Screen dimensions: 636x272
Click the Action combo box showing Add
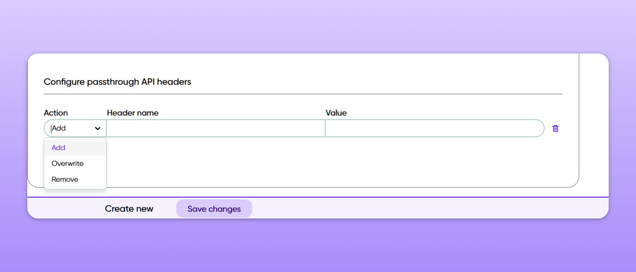pyautogui.click(x=75, y=128)
